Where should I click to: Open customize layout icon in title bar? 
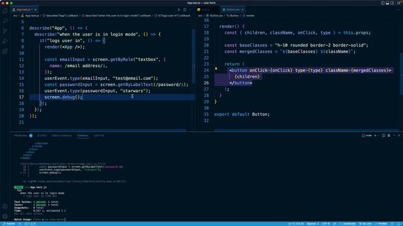[x=398, y=3]
